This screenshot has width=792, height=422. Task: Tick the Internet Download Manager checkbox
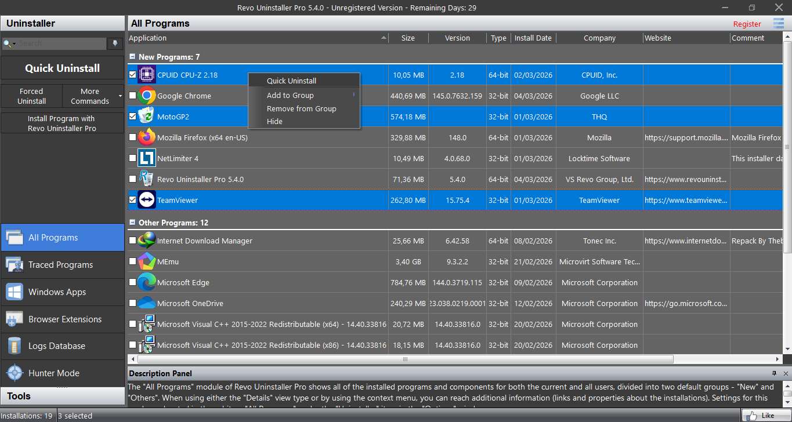pyautogui.click(x=133, y=241)
